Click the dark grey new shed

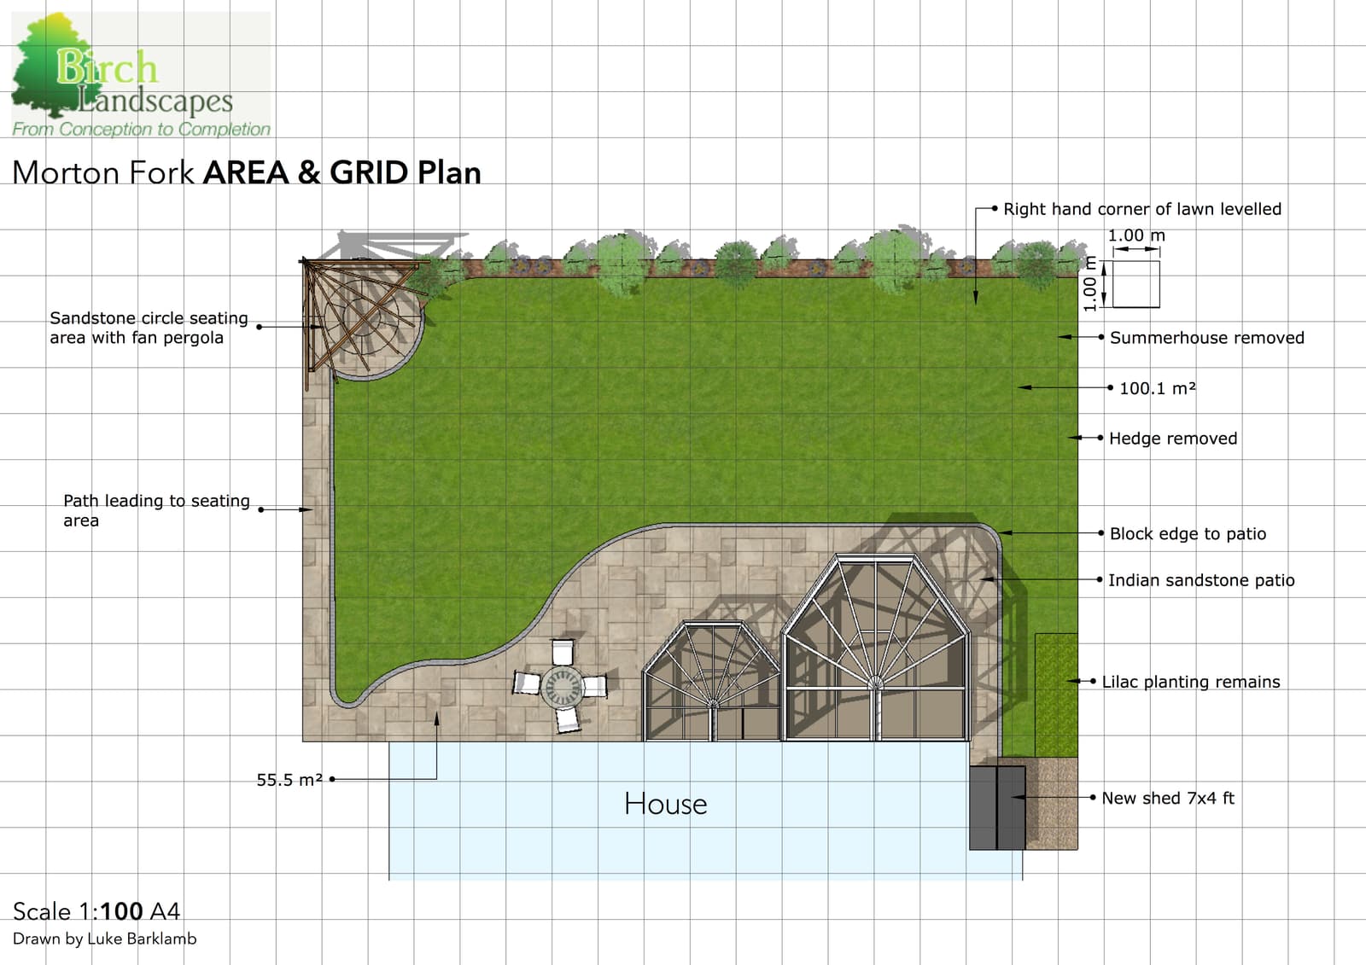[x=997, y=807]
